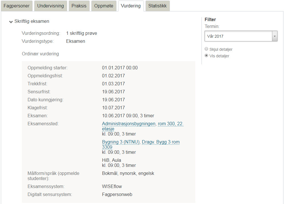Click the Termin label
The image size is (284, 204).
[x=212, y=27]
